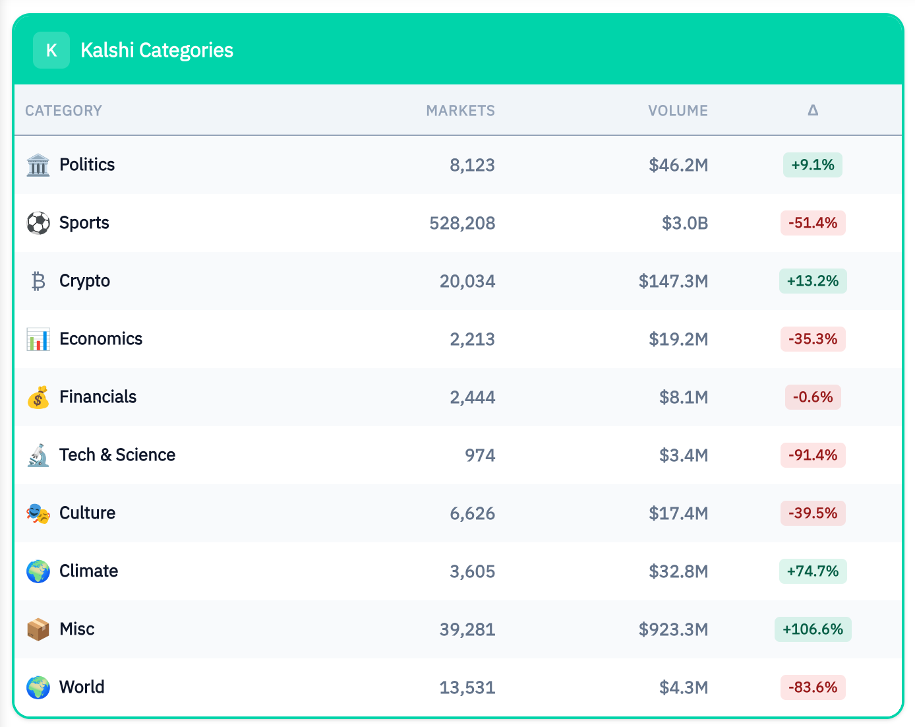Click the Kalshi Categories title
This screenshot has width=915, height=727.
tap(157, 50)
